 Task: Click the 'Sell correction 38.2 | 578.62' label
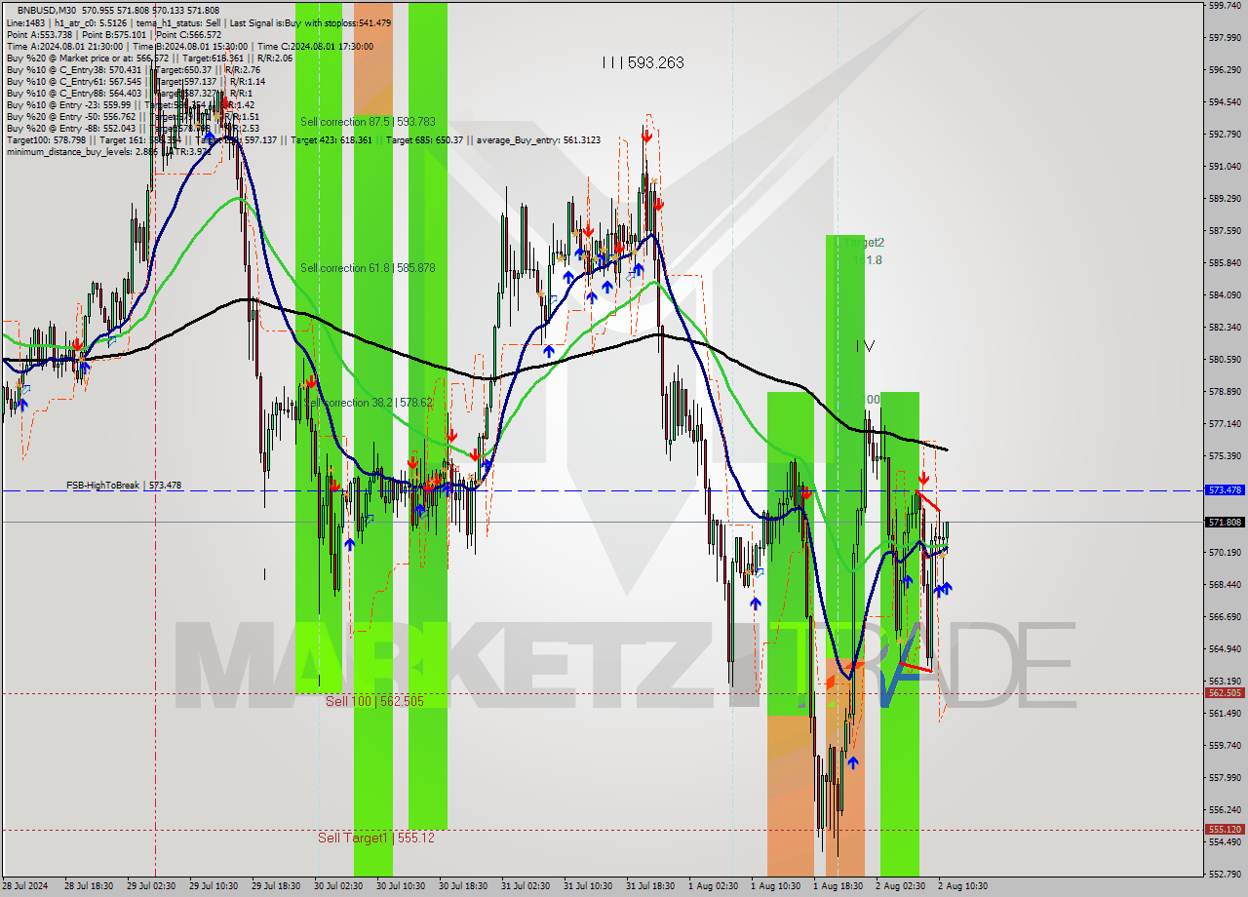[368, 403]
